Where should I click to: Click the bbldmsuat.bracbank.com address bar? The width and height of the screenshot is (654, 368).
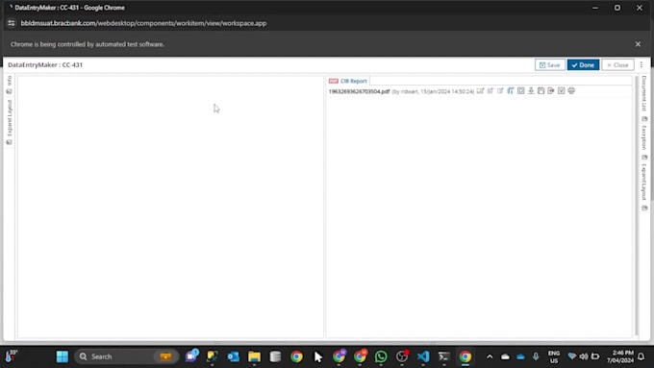pos(143,23)
